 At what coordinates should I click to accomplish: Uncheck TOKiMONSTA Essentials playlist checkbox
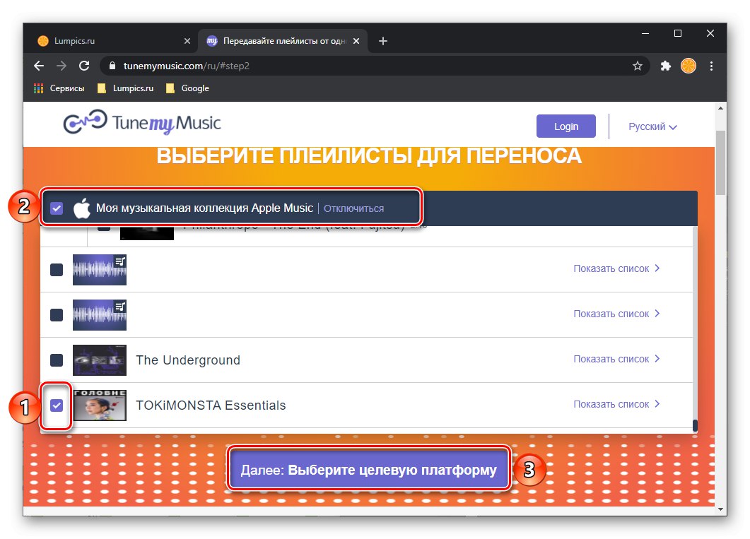[57, 405]
